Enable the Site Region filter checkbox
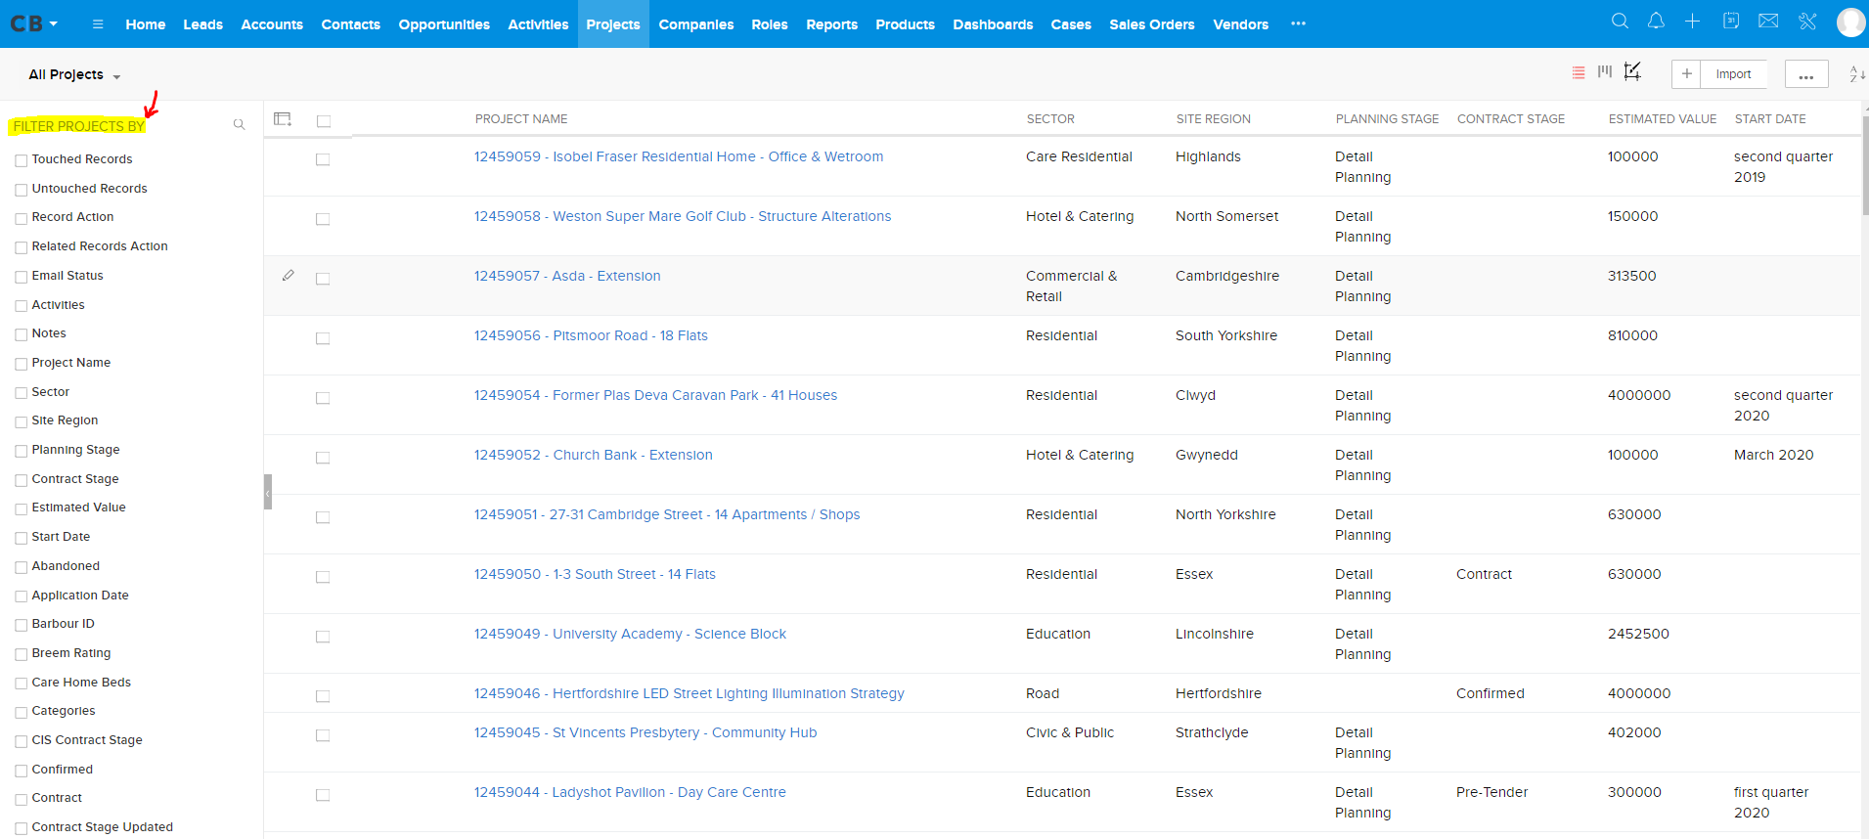 [22, 421]
